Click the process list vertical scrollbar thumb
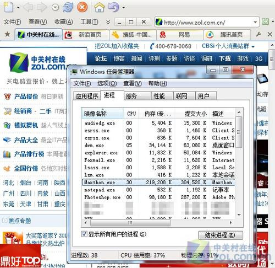275x268 pixels. coord(239,132)
